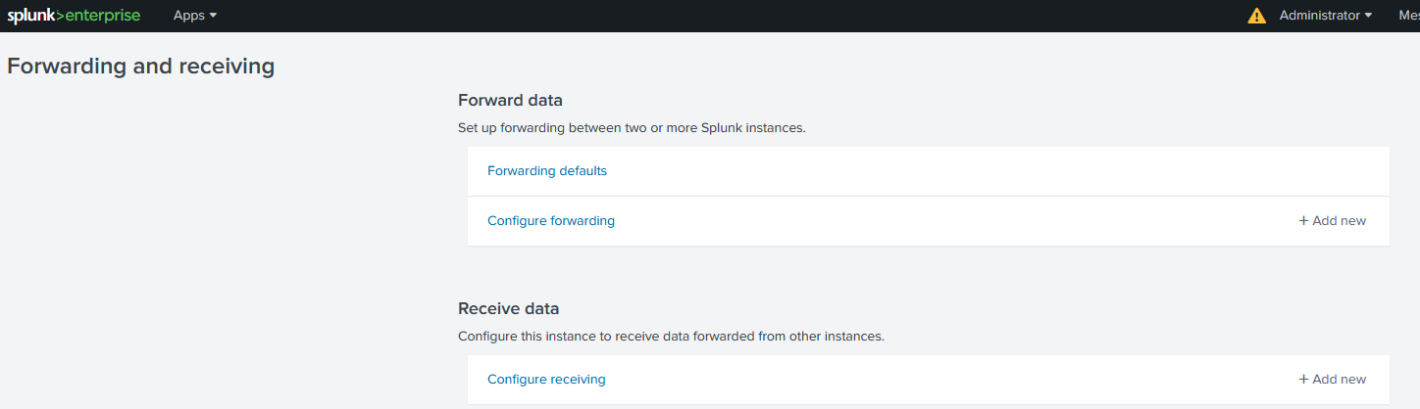Click the caret arrow next to Administrator

click(x=1368, y=16)
